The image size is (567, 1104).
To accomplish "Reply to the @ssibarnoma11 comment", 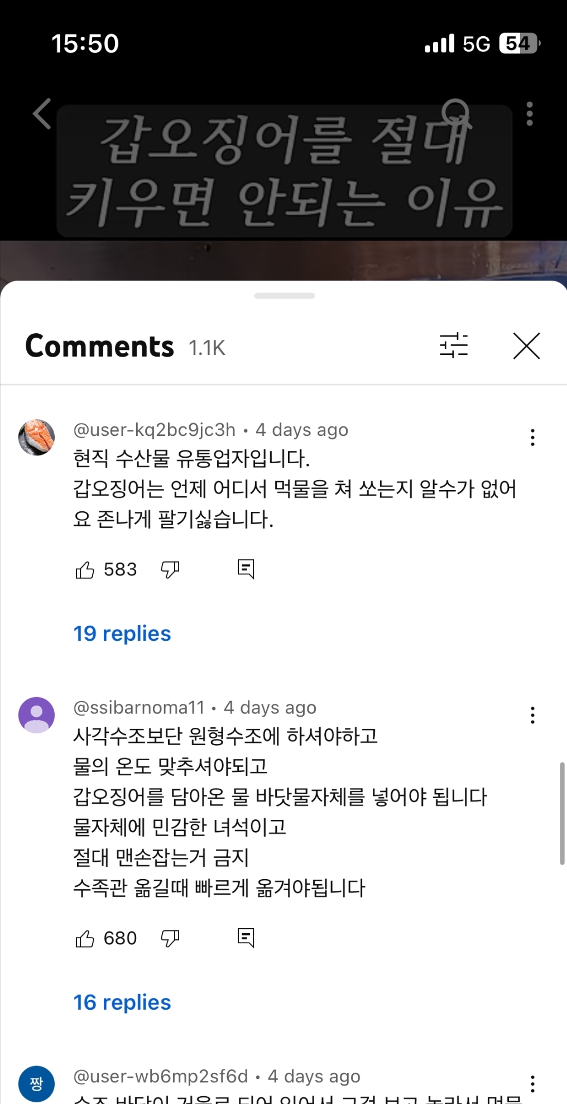I will click(x=246, y=938).
